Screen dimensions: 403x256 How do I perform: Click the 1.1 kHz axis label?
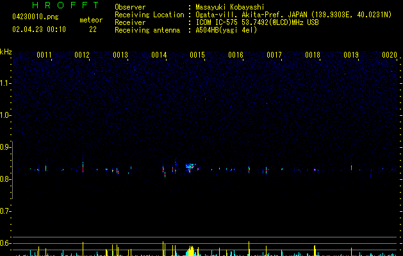click(5, 83)
